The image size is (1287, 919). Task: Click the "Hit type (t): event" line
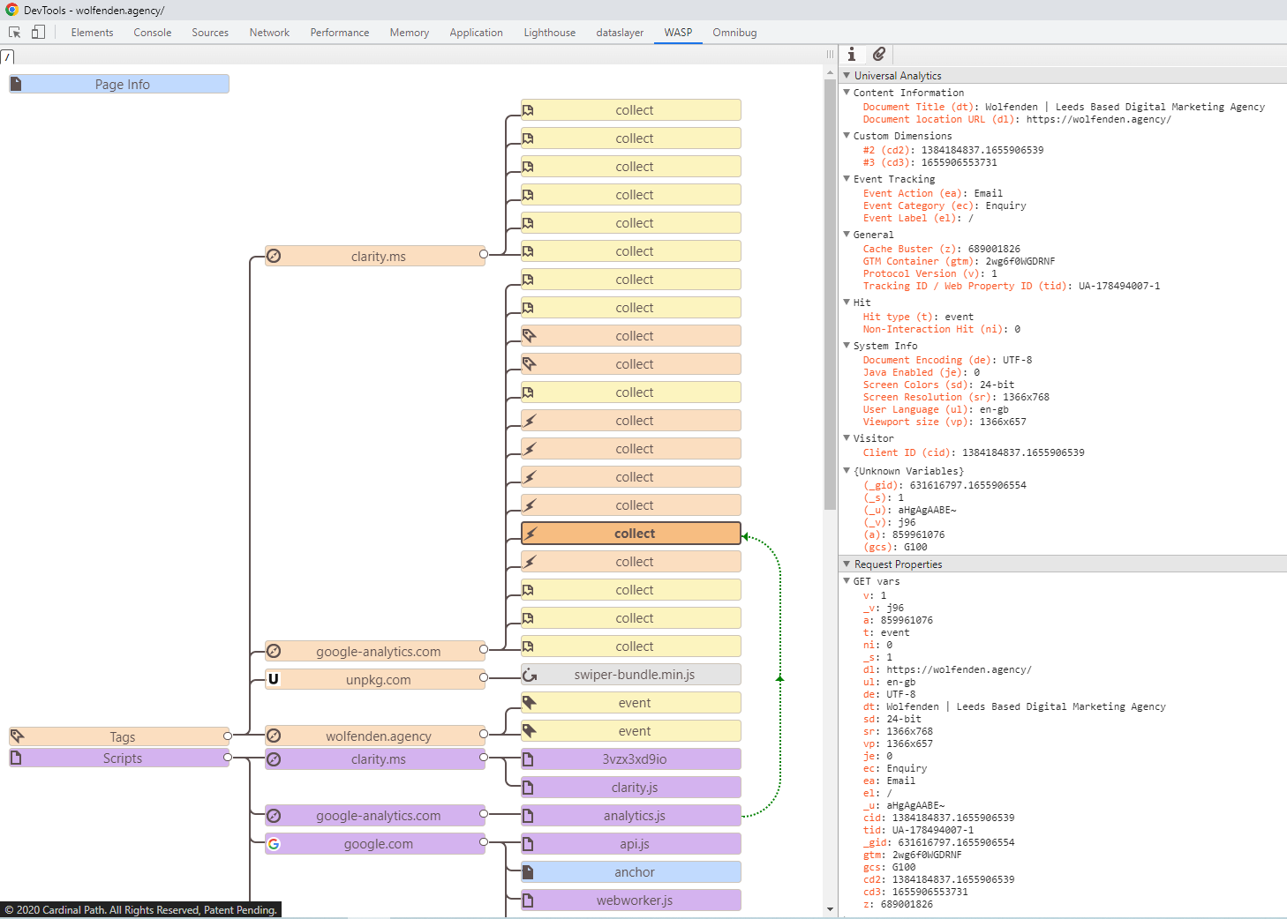click(918, 317)
